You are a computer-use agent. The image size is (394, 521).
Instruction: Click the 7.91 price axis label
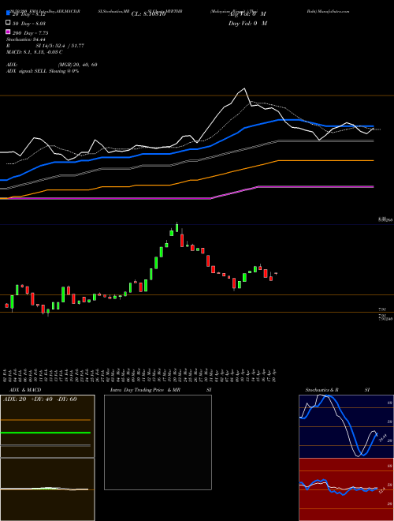(381, 309)
